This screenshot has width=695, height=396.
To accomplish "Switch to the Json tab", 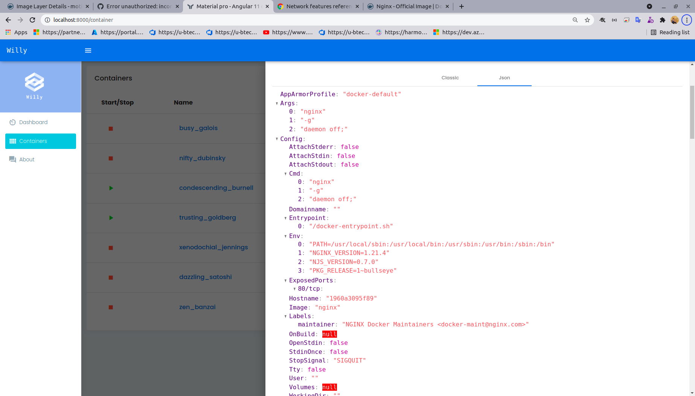I will click(x=504, y=78).
